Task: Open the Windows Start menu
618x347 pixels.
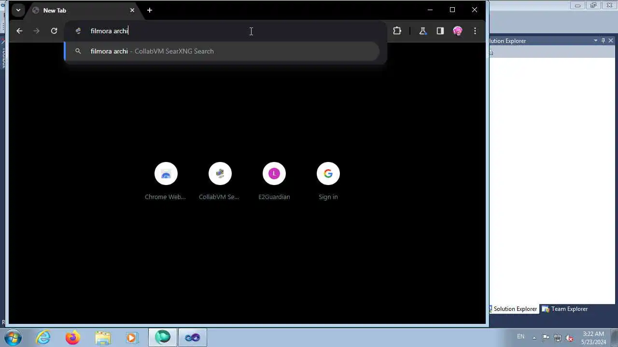Action: [x=13, y=337]
